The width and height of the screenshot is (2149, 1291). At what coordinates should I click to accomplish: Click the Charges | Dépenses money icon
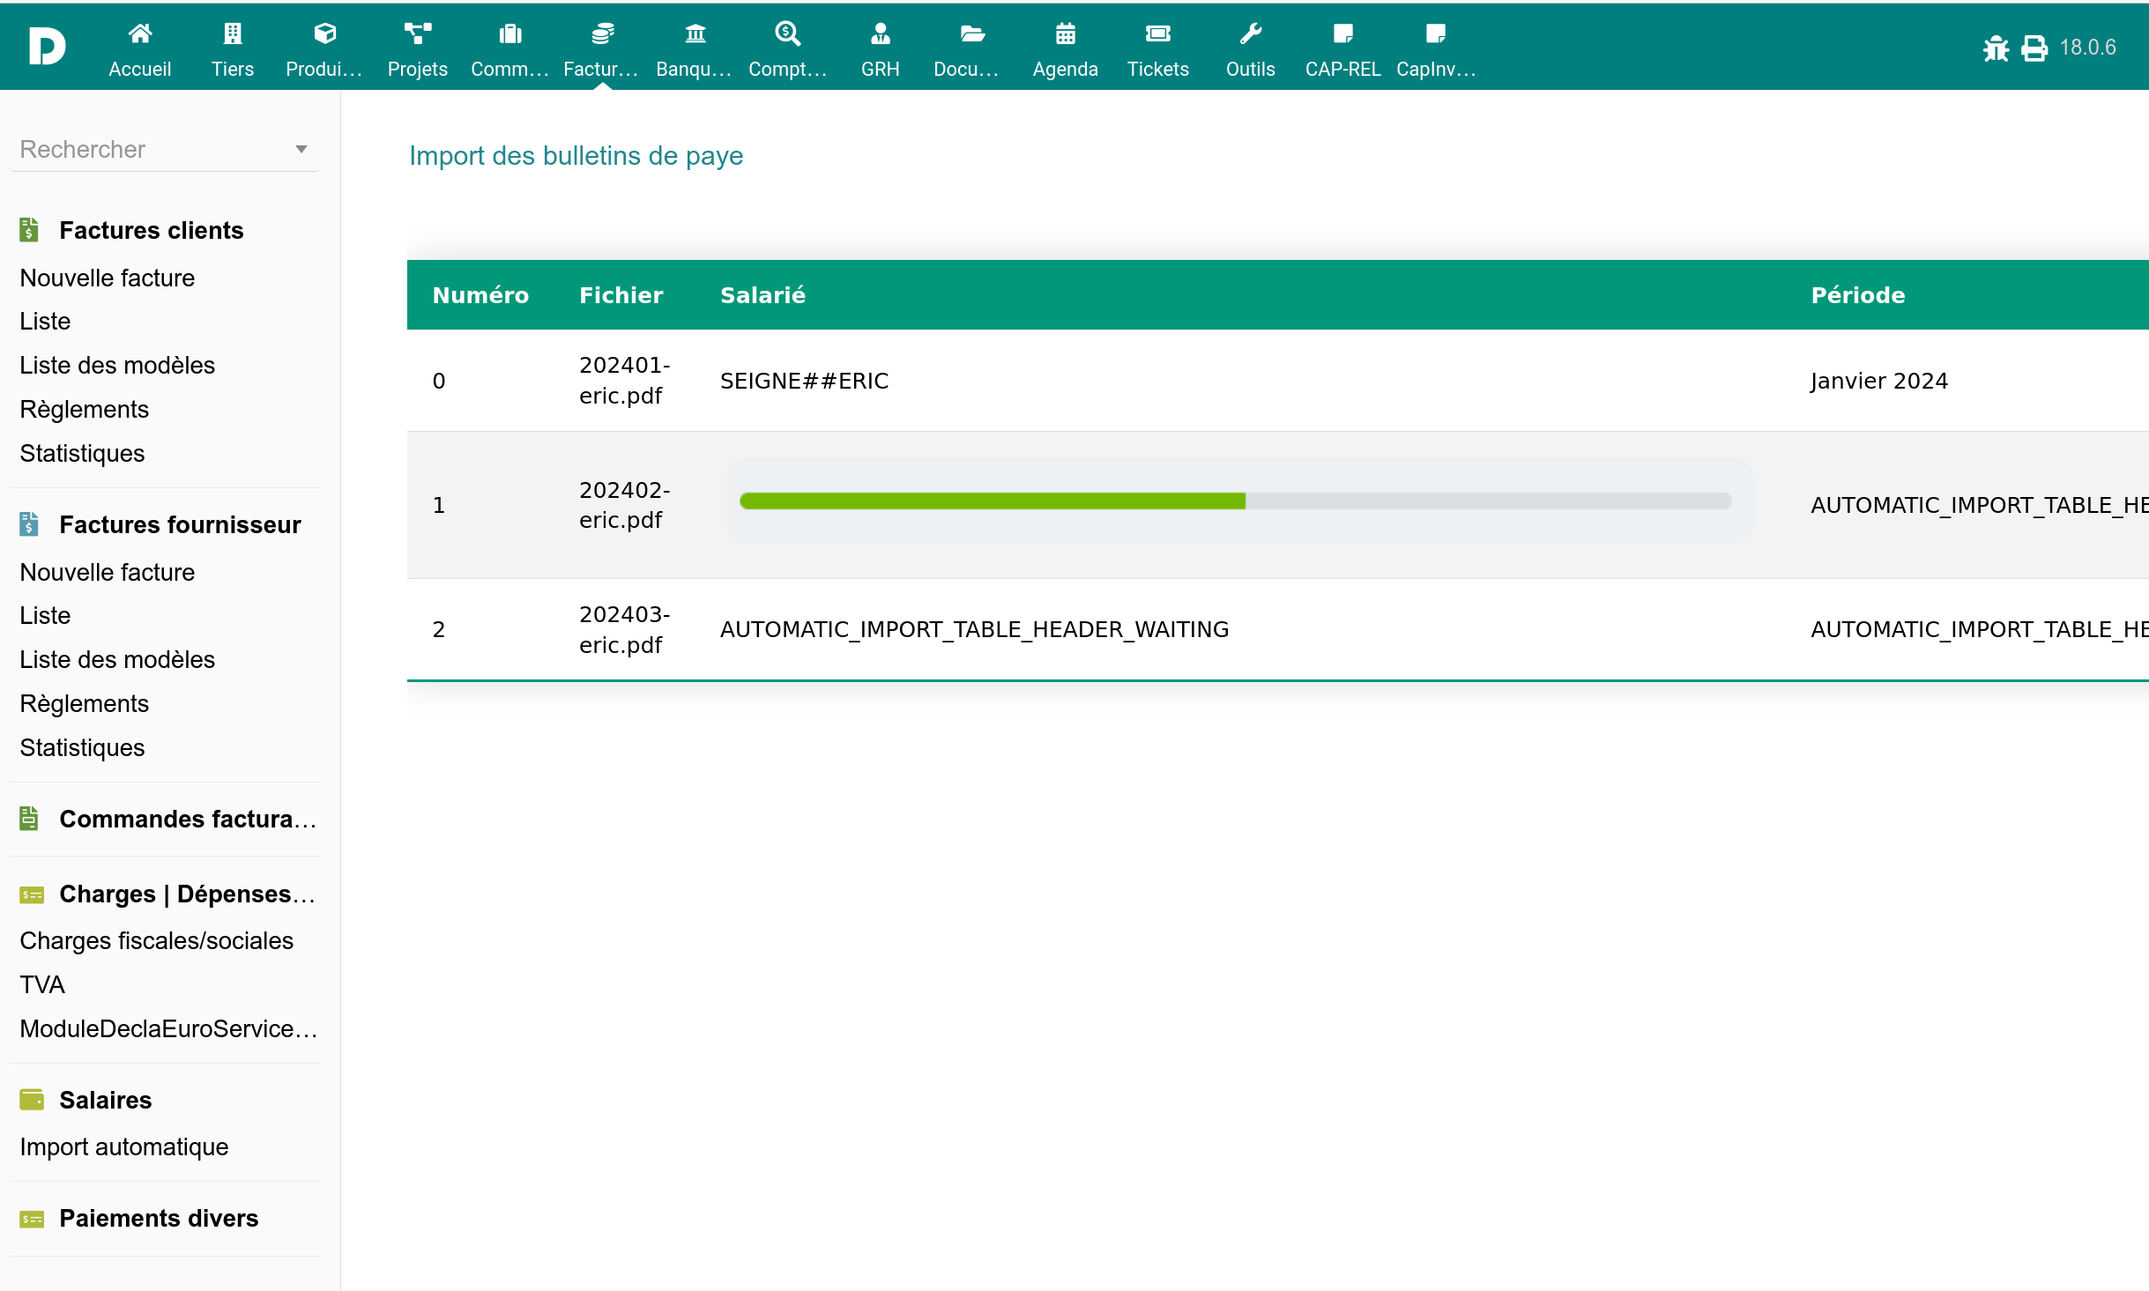pos(32,894)
